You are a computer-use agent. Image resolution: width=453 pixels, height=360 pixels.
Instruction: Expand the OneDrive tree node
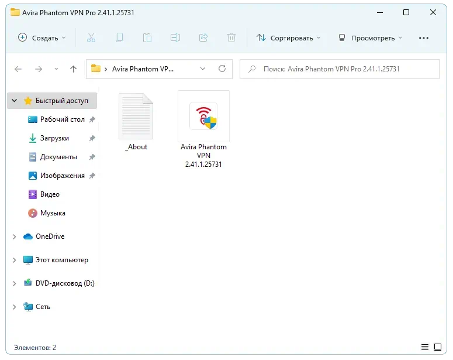[x=14, y=236]
